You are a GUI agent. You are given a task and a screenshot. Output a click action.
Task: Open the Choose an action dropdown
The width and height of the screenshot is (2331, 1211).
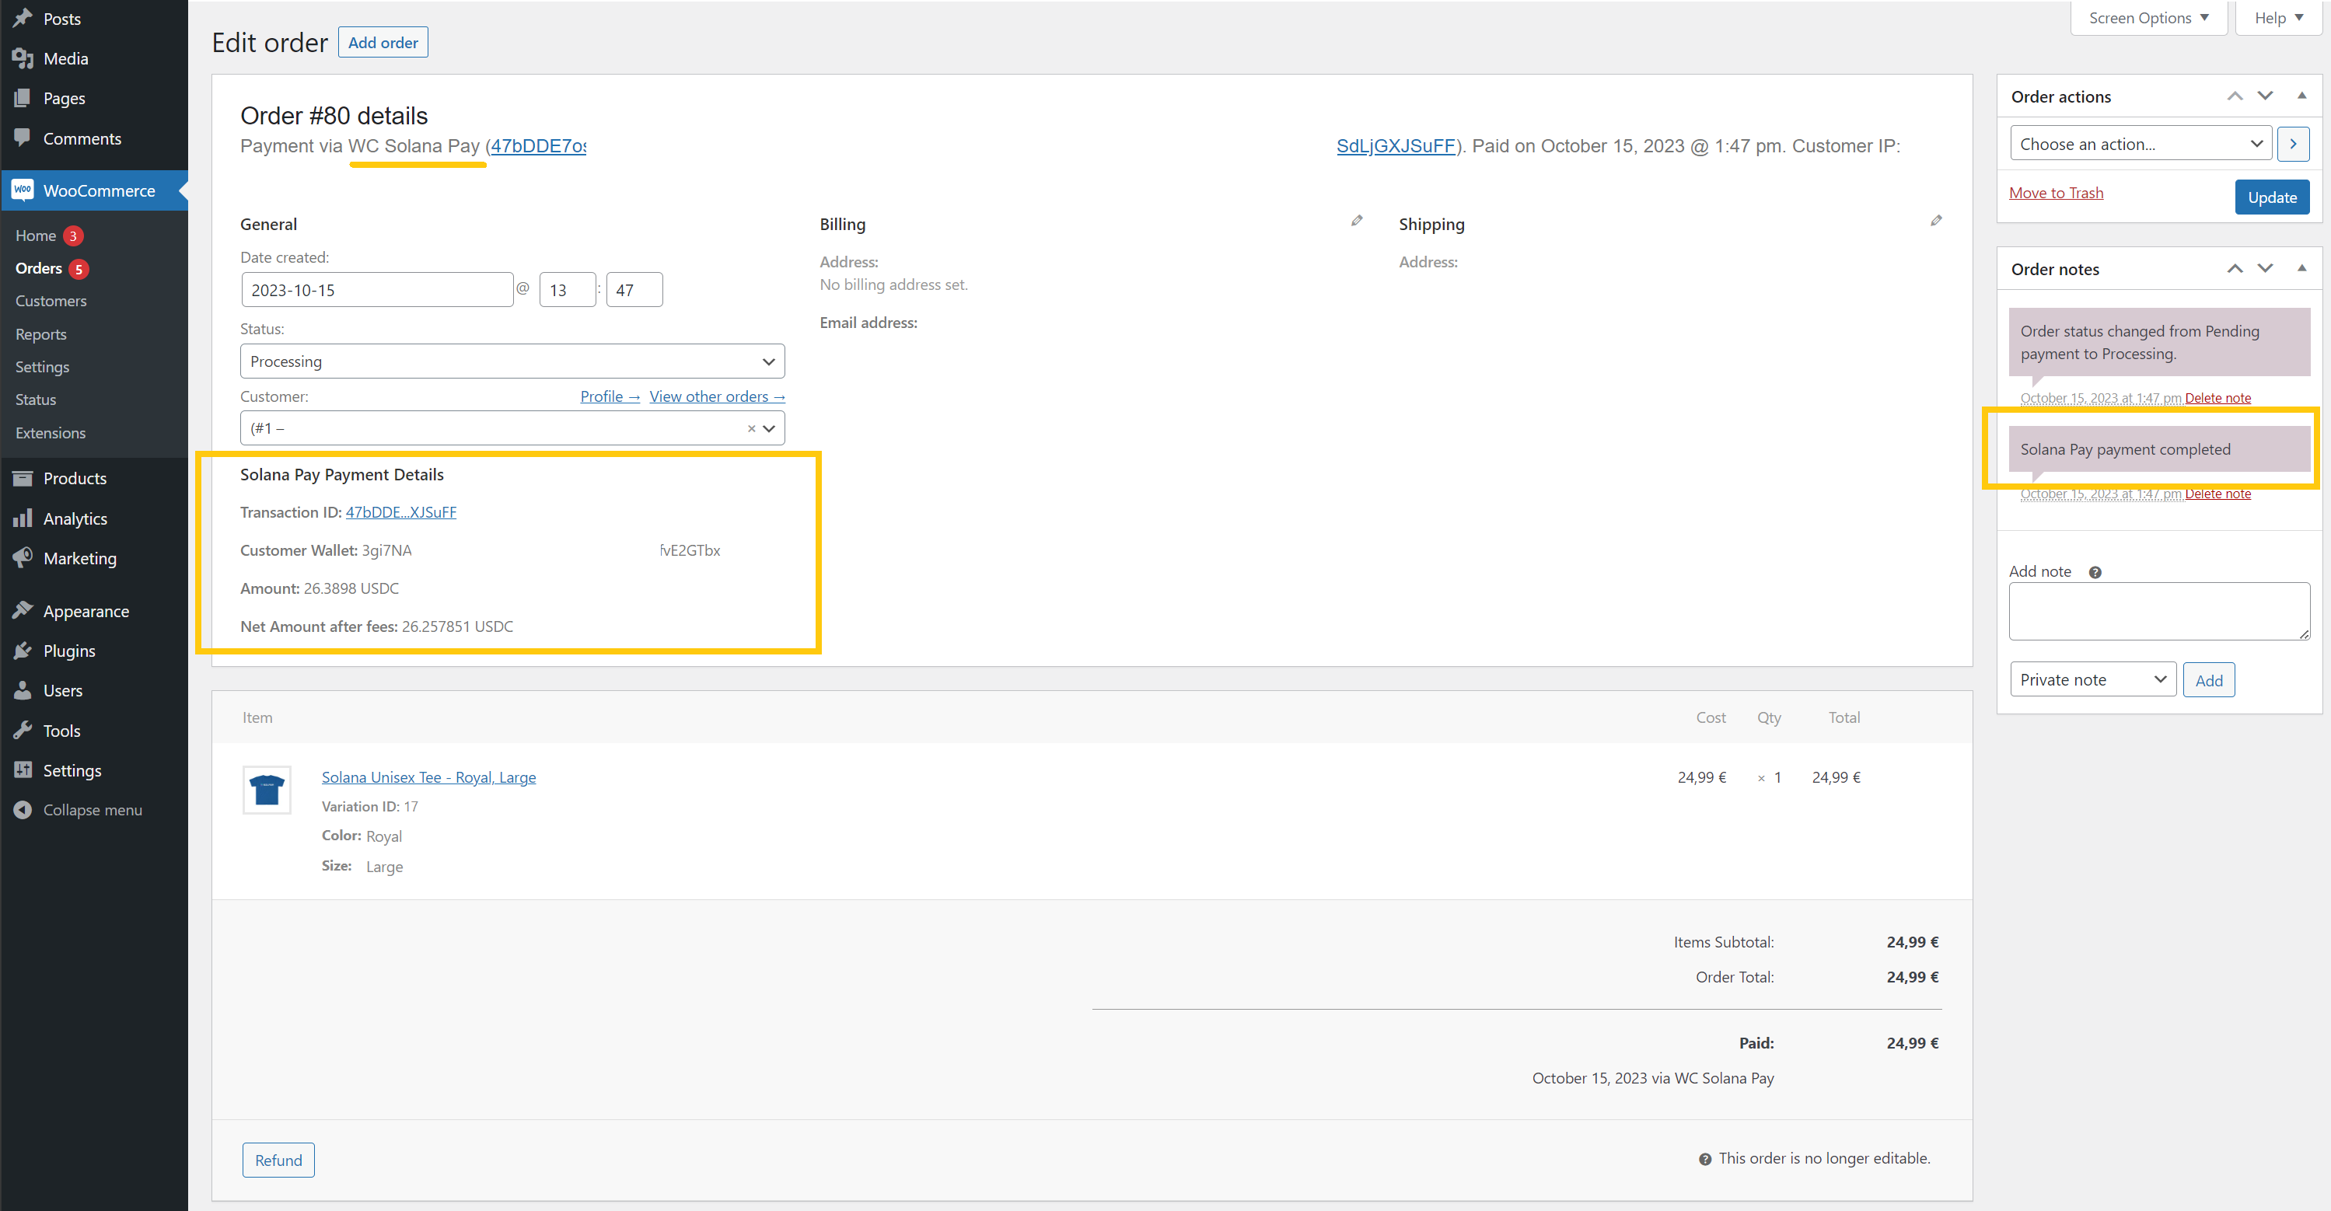tap(2140, 144)
